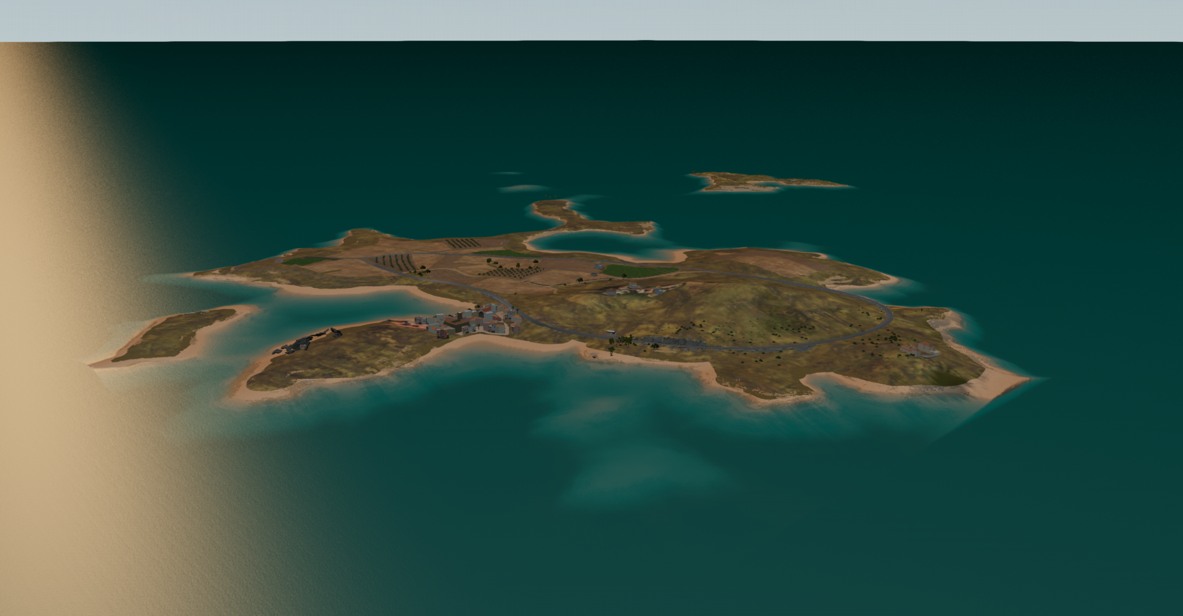The height and width of the screenshot is (616, 1183).
Task: Select the white bus on the road
Action: (611, 332)
